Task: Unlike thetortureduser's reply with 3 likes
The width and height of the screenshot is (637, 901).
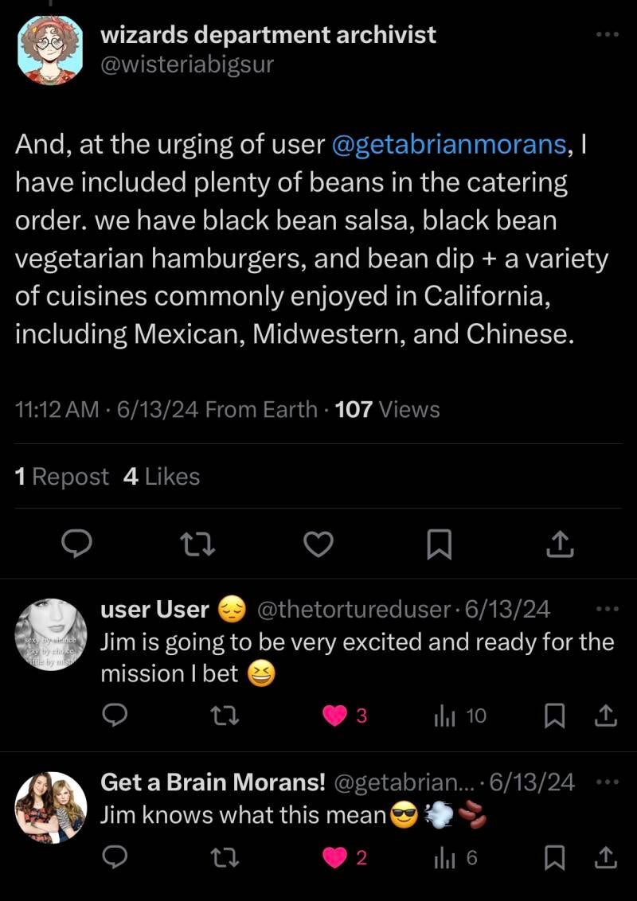Action: pos(334,716)
